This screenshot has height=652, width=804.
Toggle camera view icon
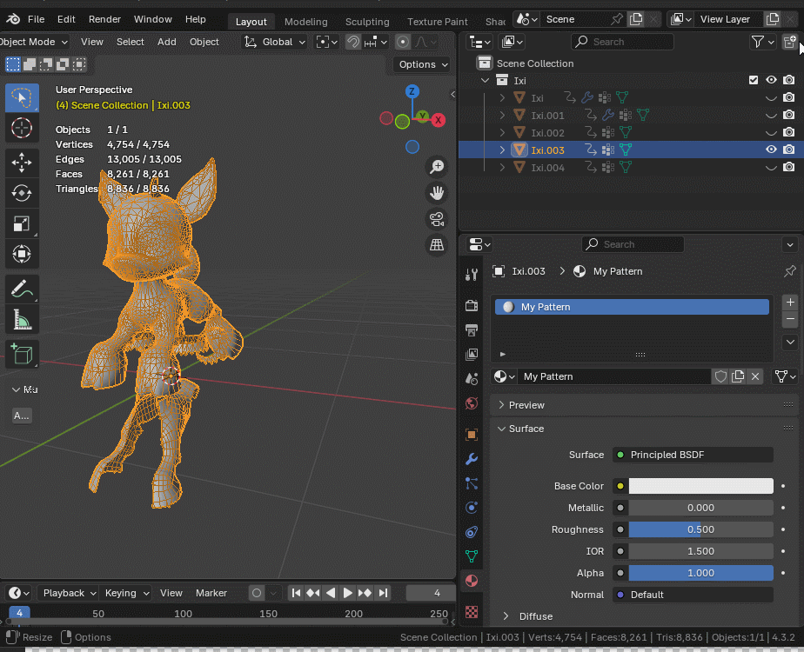click(437, 219)
